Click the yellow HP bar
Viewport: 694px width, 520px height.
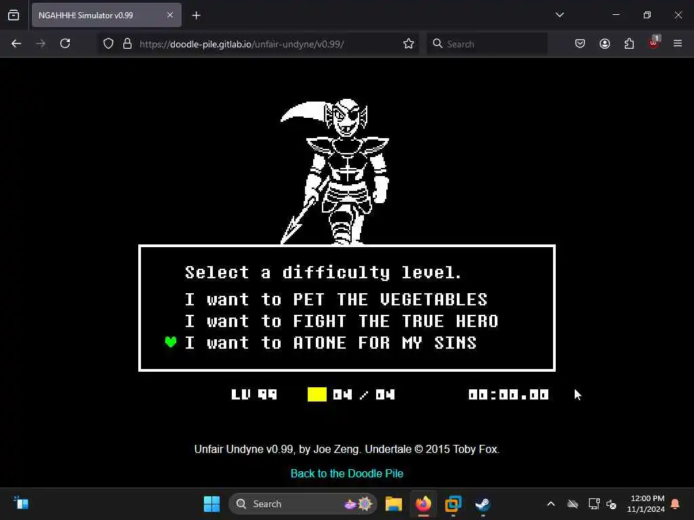coord(317,395)
